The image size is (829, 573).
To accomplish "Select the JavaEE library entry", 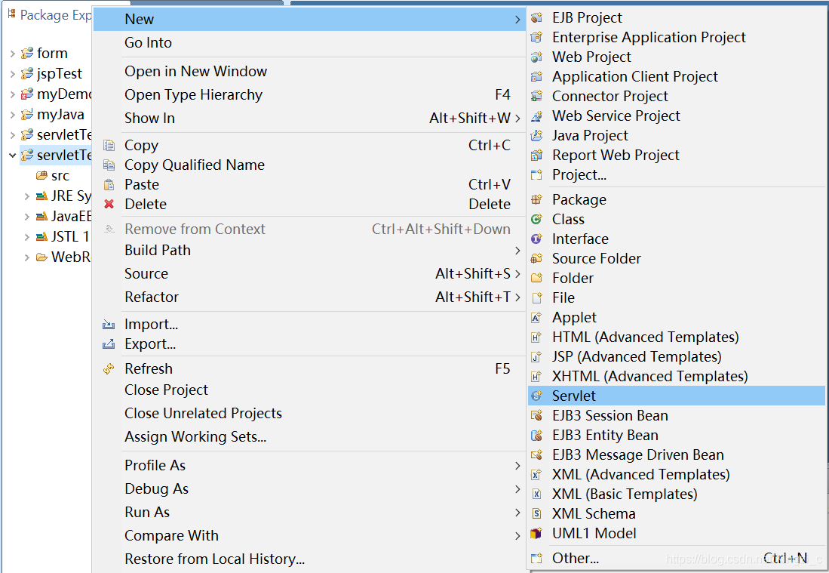I will [x=63, y=217].
